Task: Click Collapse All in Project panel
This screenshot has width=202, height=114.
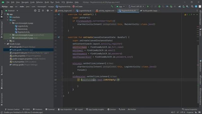Action: tap(43, 10)
